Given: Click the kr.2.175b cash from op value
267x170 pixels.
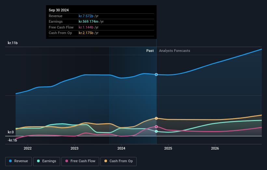Looking at the screenshot, I should pos(86,33).
